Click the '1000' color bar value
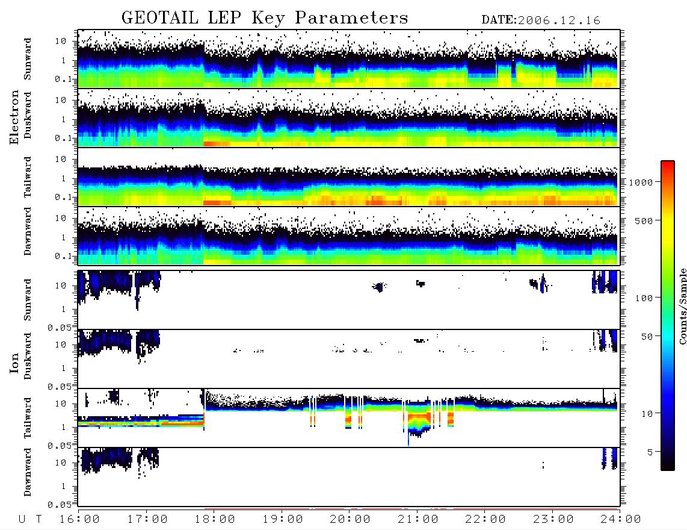687x530 pixels. pyautogui.click(x=641, y=182)
